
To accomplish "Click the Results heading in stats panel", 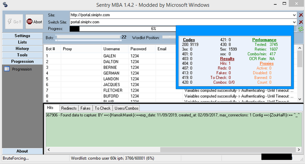I will pyautogui.click(x=227, y=59).
